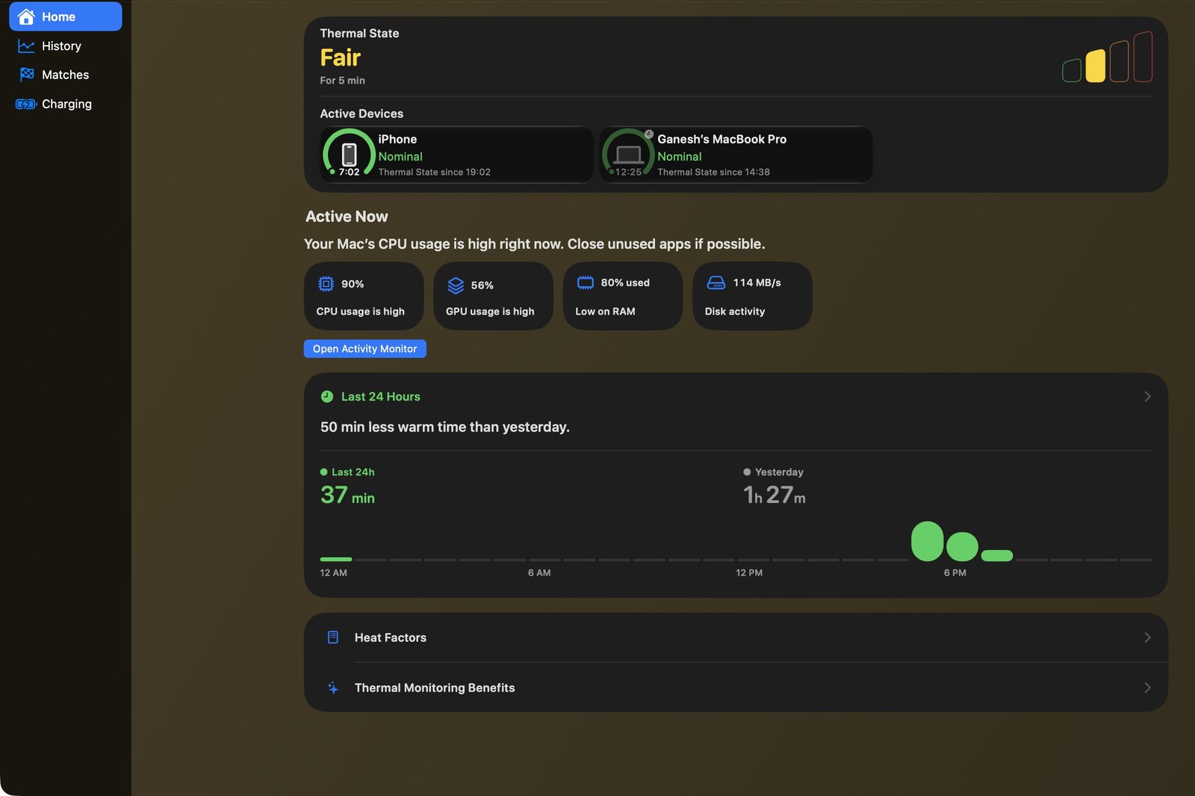Click the thermal state level bars indicator
This screenshot has height=796, width=1195.
[x=1107, y=57]
